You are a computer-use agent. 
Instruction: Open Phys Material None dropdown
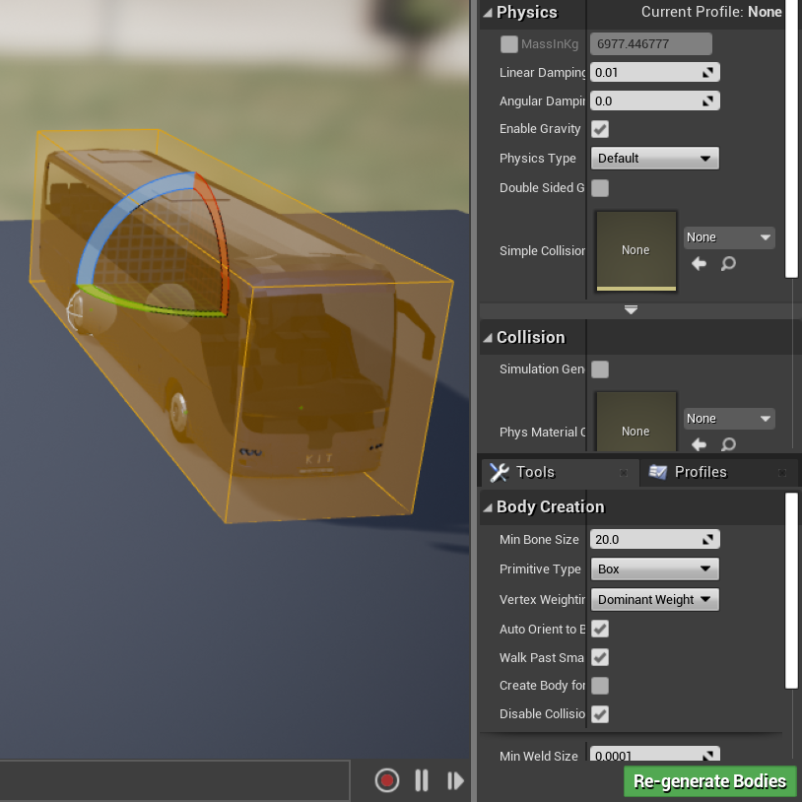pyautogui.click(x=729, y=419)
